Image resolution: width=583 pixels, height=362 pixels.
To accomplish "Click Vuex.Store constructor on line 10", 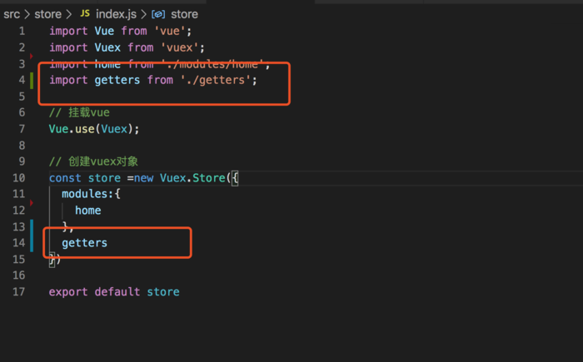I will pyautogui.click(x=192, y=177).
